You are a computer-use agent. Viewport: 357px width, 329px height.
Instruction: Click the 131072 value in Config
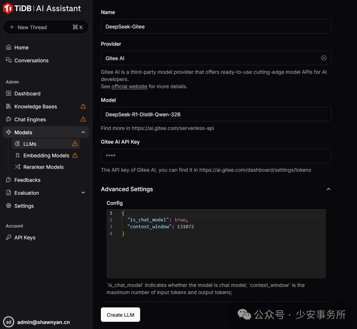pos(185,227)
